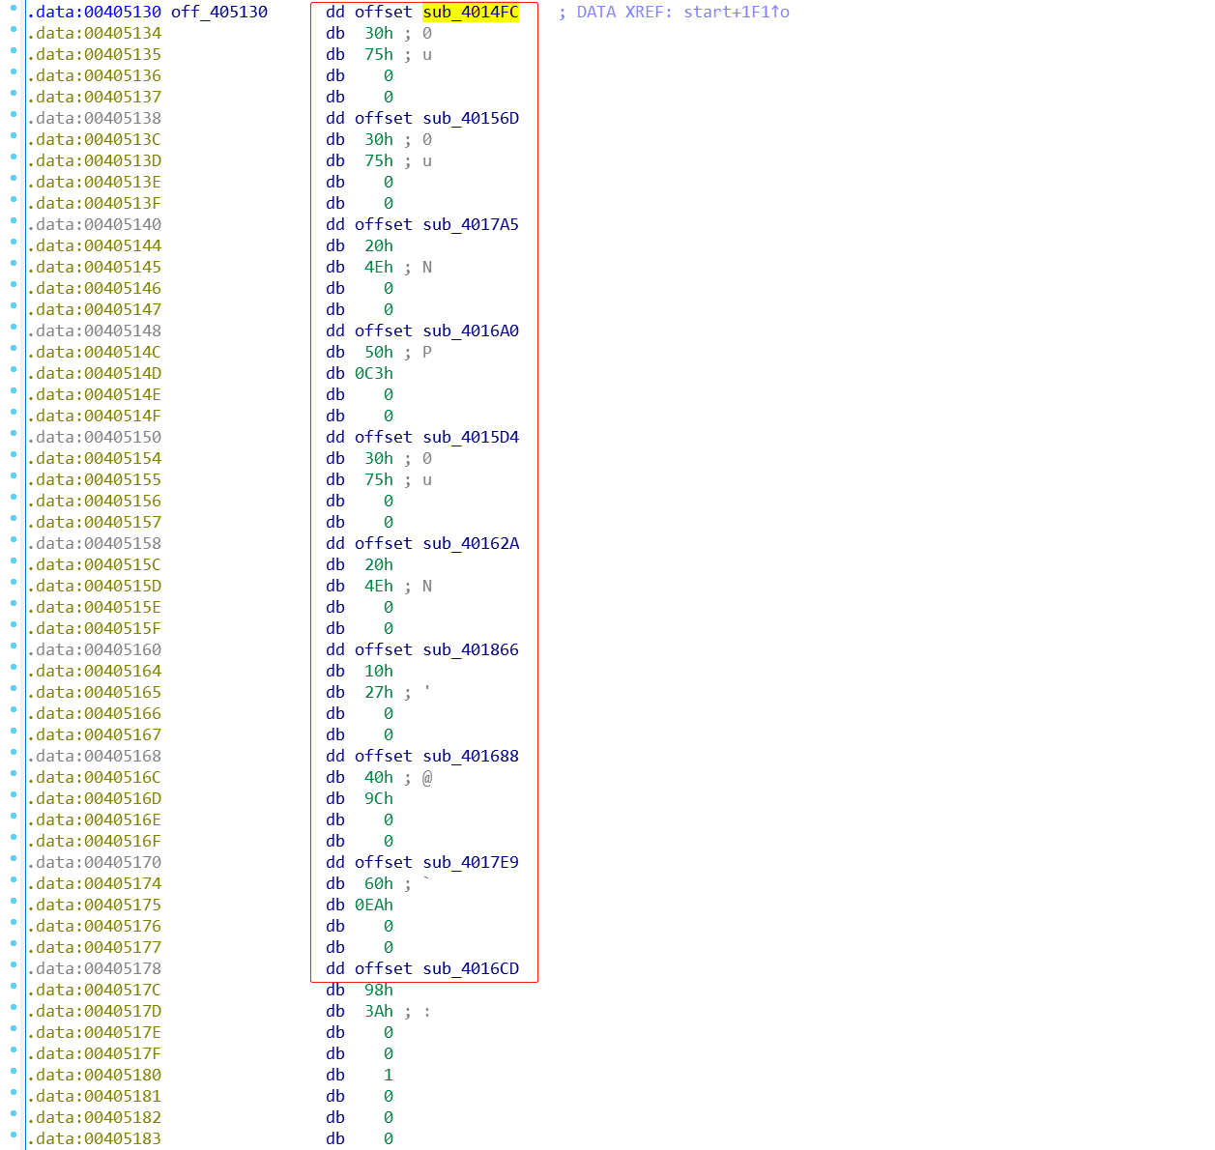Image resolution: width=1215 pixels, height=1150 pixels.
Task: Jump to the start+1F1 data xref
Action: (x=737, y=12)
